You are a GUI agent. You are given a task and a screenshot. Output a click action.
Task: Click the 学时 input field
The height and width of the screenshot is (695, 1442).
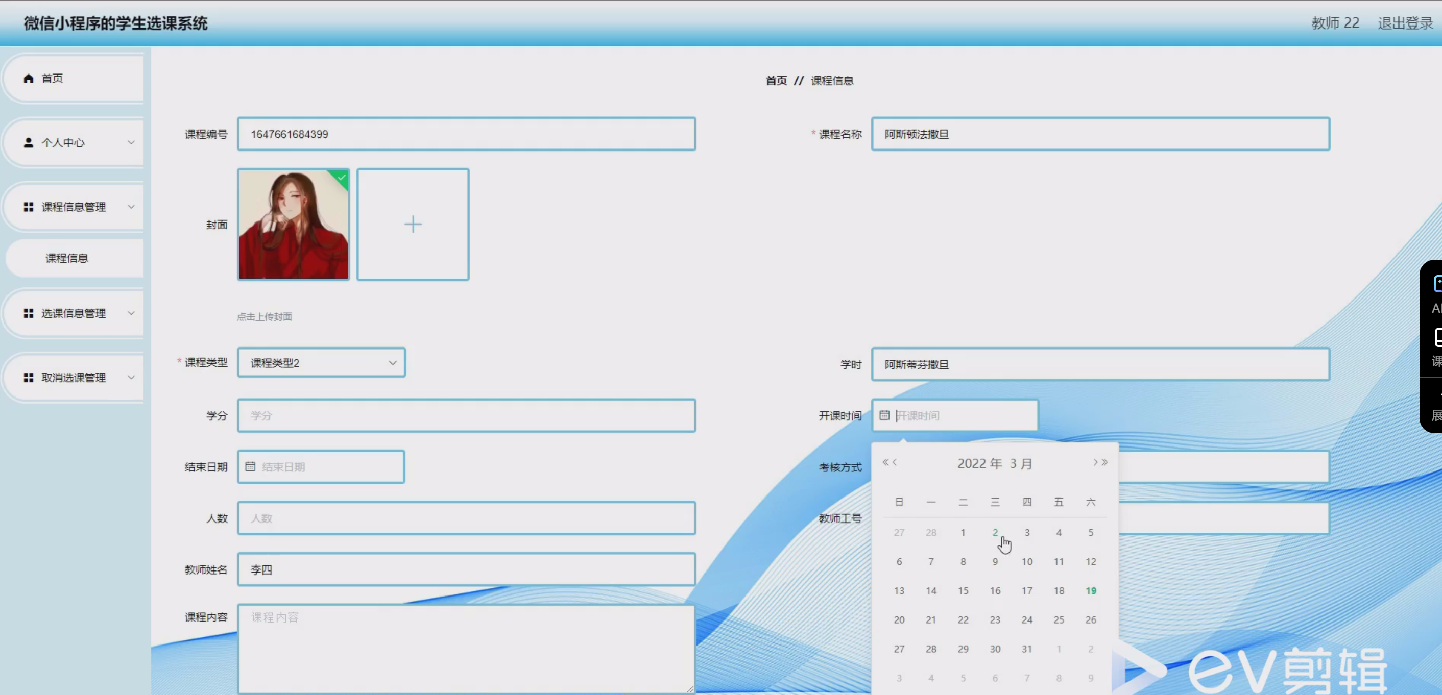(x=1100, y=364)
